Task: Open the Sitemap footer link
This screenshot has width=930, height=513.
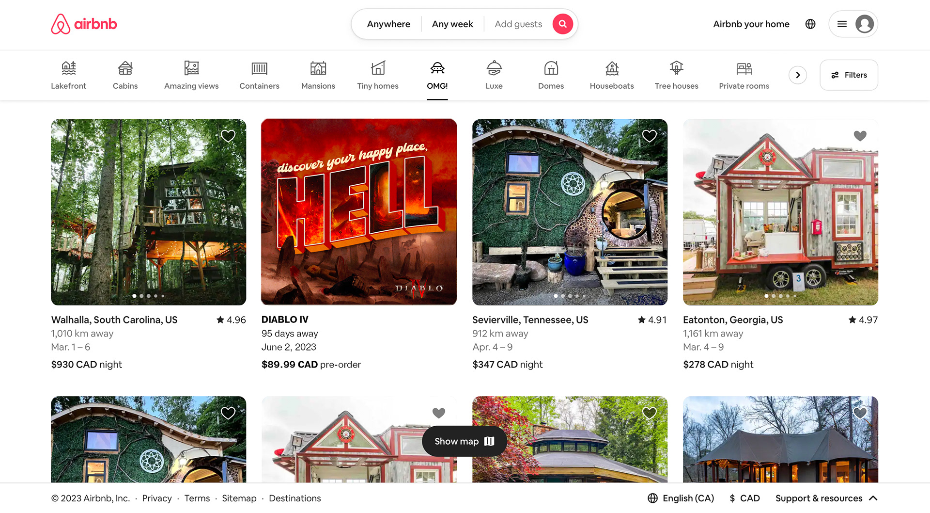Action: point(239,498)
